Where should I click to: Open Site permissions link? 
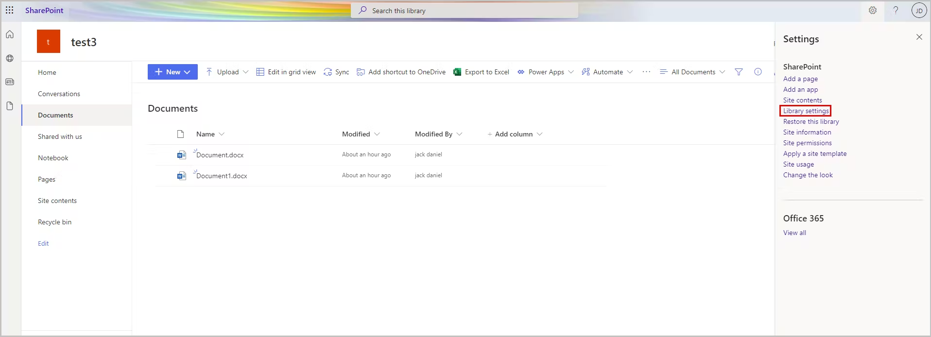coord(807,143)
